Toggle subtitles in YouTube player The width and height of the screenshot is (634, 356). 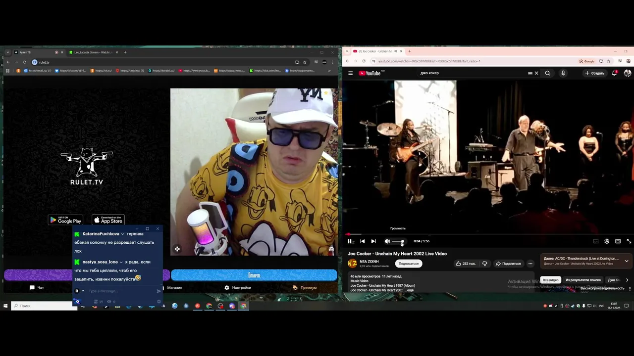tap(596, 241)
